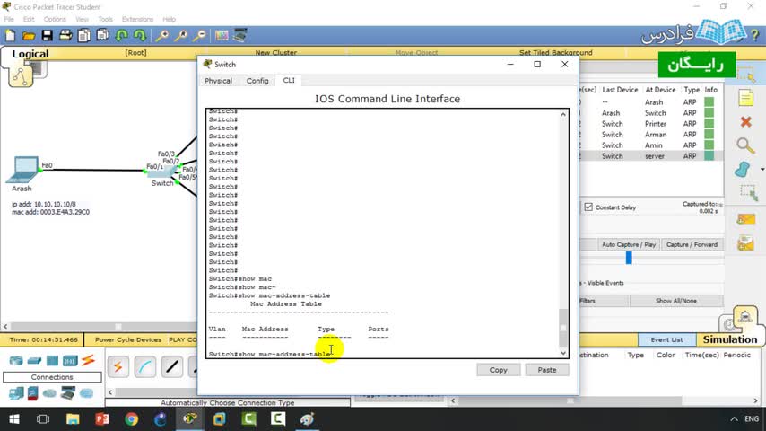Click the green Info swatch for server row
The height and width of the screenshot is (431, 766).
(709, 156)
